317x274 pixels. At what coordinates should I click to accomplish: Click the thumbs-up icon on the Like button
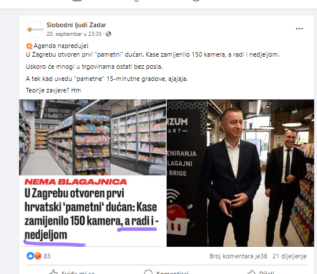54,272
